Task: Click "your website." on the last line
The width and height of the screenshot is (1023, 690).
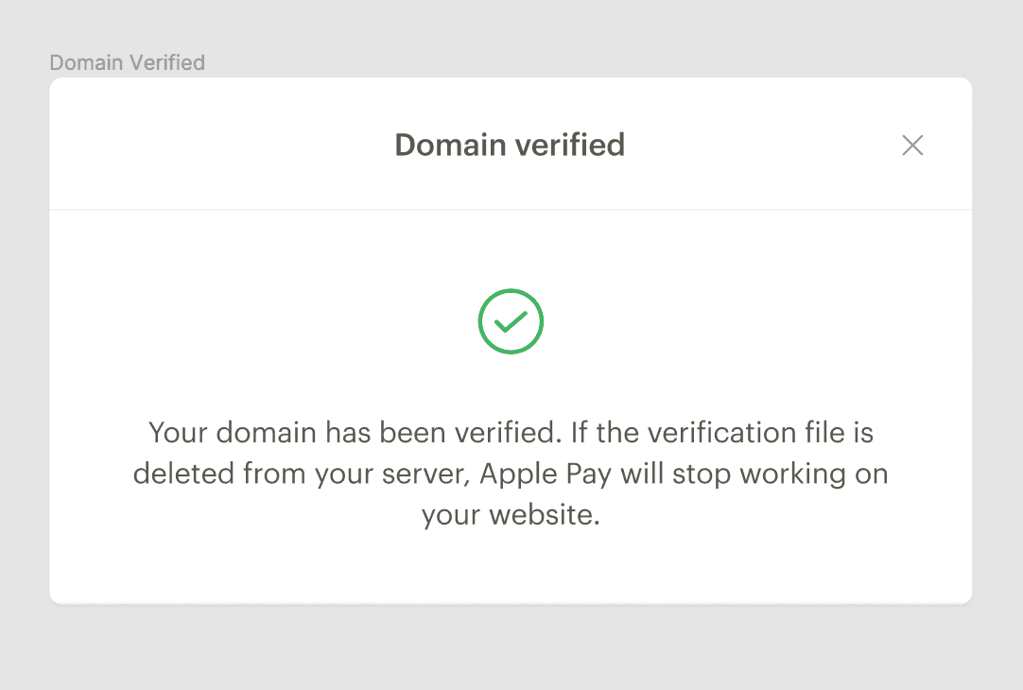Action: [511, 515]
